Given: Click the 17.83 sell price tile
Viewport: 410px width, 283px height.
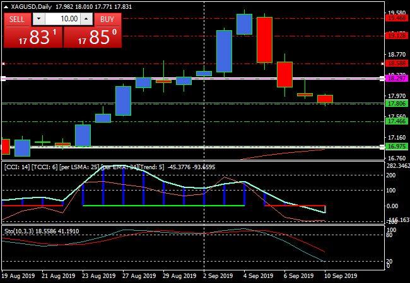Looking at the screenshot, I should click(32, 38).
